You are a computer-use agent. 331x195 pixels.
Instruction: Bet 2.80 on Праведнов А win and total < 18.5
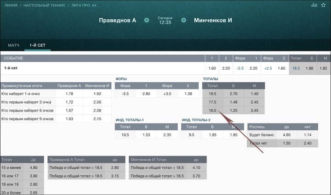[115, 167]
